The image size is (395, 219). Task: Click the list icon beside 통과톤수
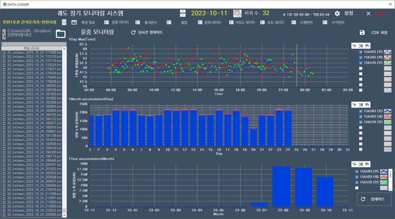[137, 22]
